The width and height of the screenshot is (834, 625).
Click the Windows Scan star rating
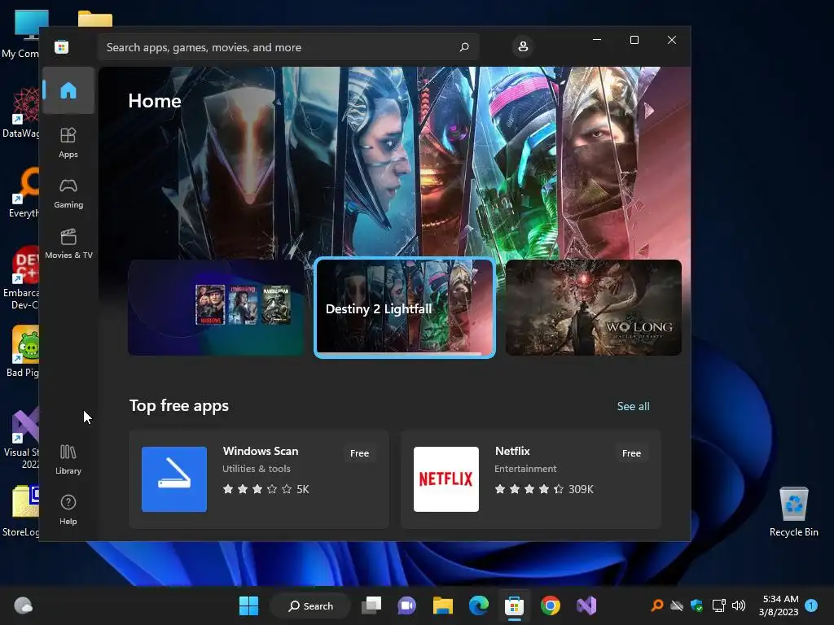(266, 489)
